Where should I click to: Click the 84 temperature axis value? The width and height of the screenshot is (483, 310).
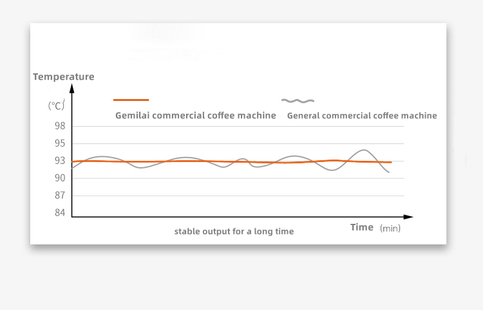60,213
